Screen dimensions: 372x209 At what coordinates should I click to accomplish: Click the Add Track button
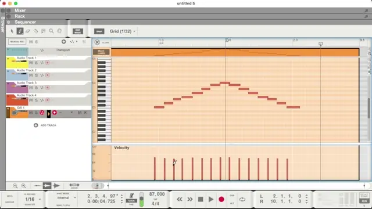tap(45, 125)
